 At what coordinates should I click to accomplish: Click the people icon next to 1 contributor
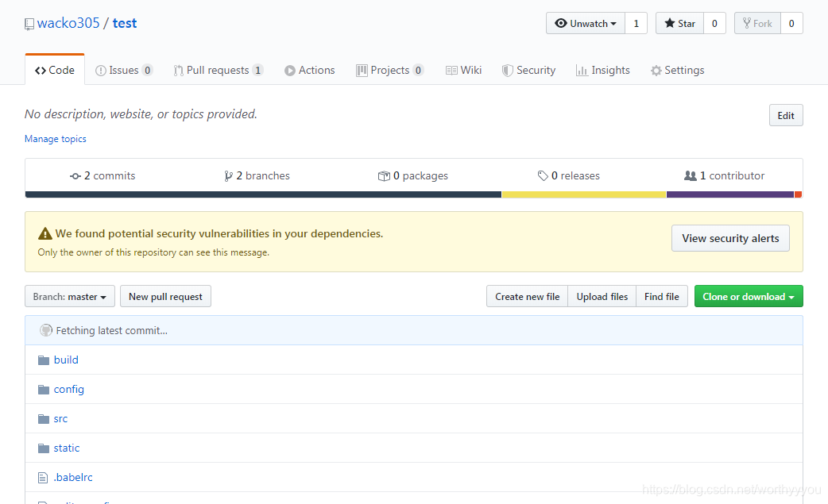[691, 175]
